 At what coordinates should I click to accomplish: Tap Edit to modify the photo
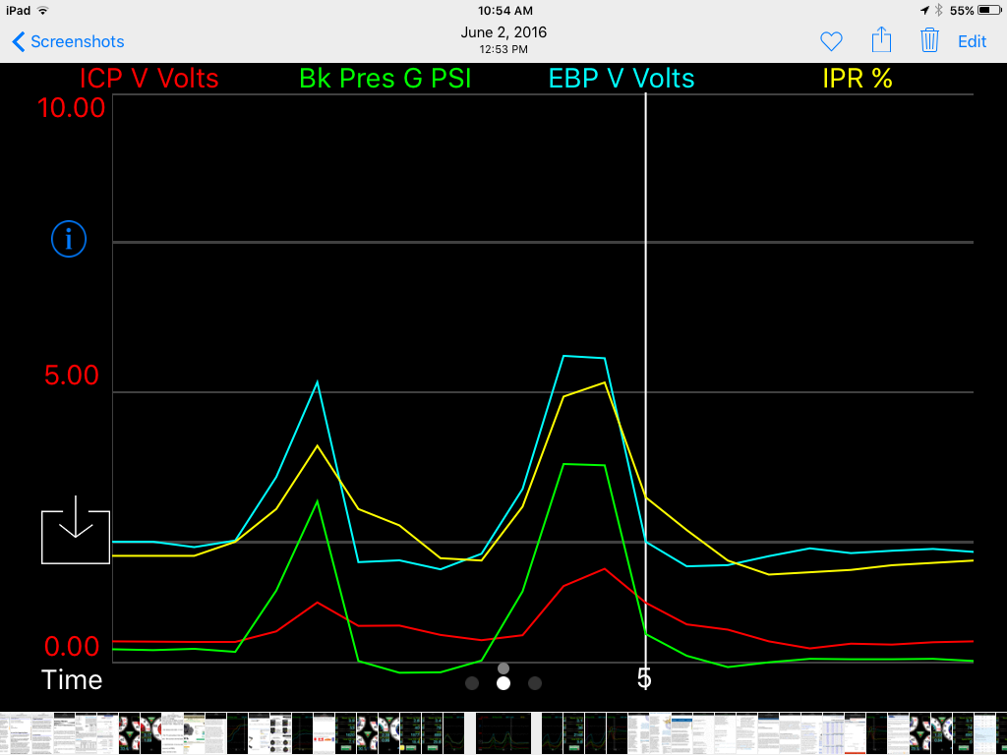click(972, 41)
